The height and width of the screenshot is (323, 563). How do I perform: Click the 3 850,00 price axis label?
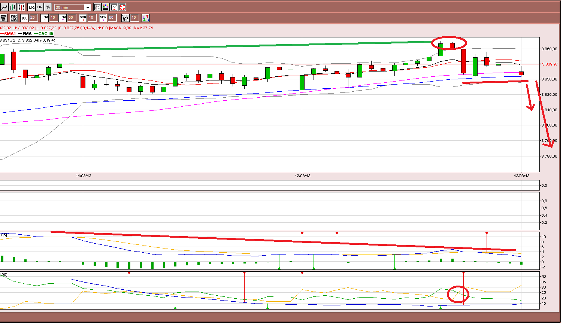pyautogui.click(x=549, y=49)
